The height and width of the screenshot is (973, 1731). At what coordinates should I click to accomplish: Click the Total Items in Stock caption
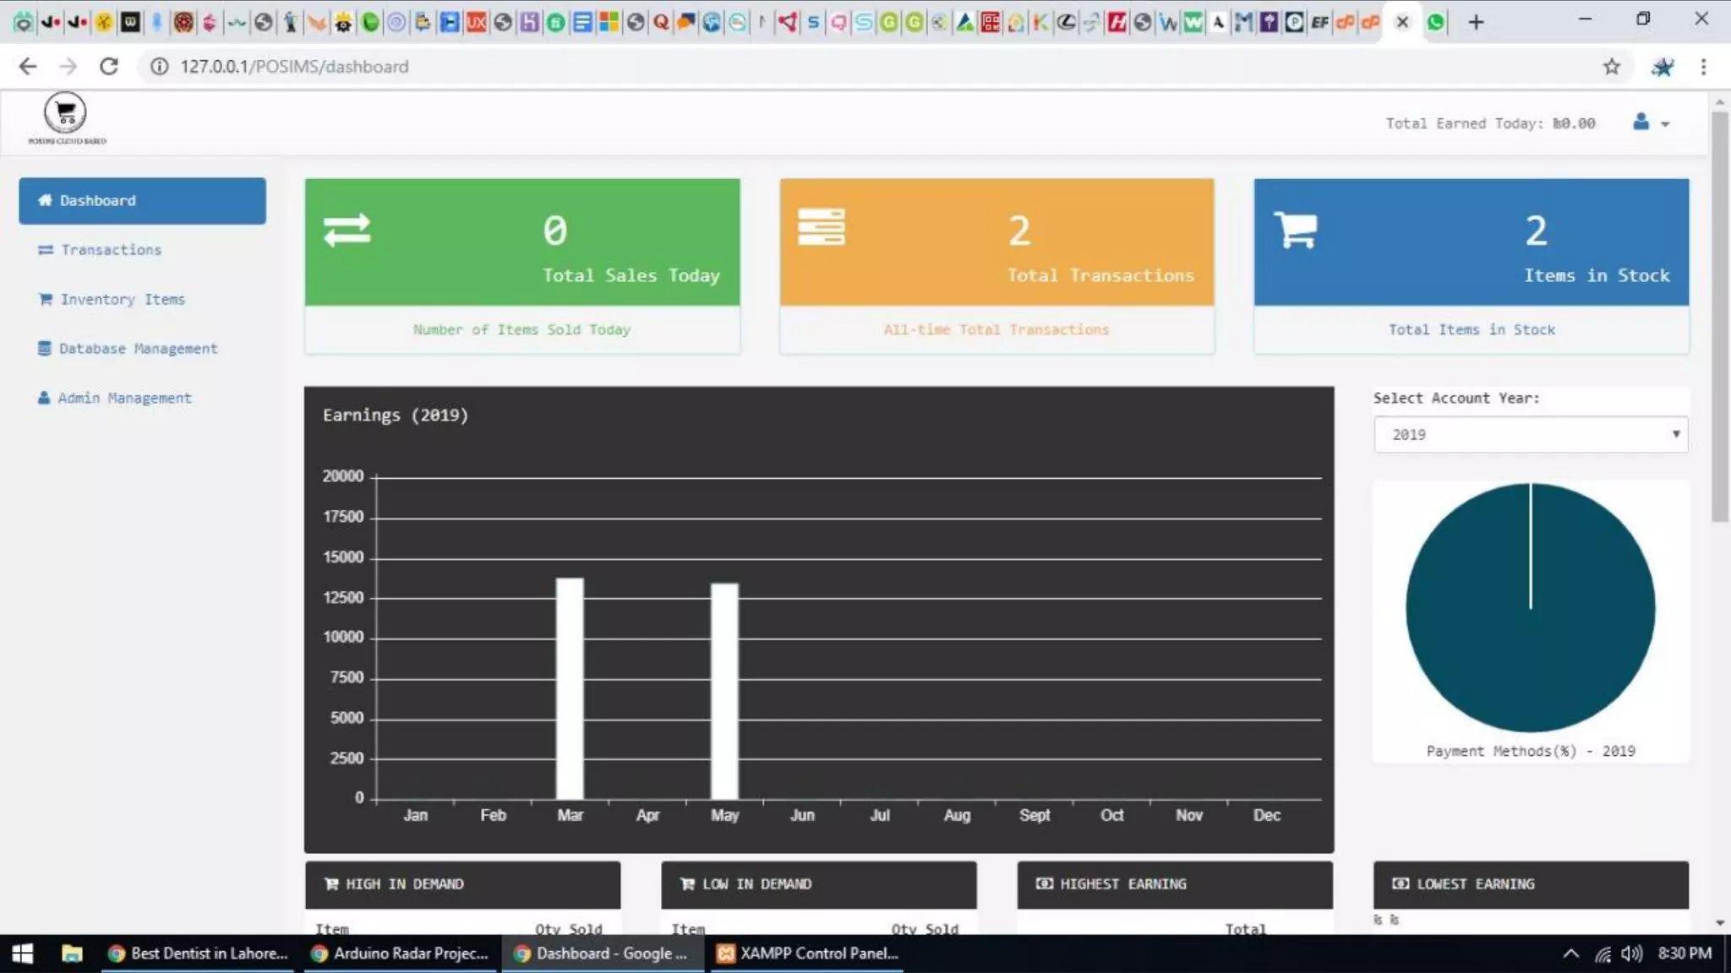click(x=1472, y=329)
